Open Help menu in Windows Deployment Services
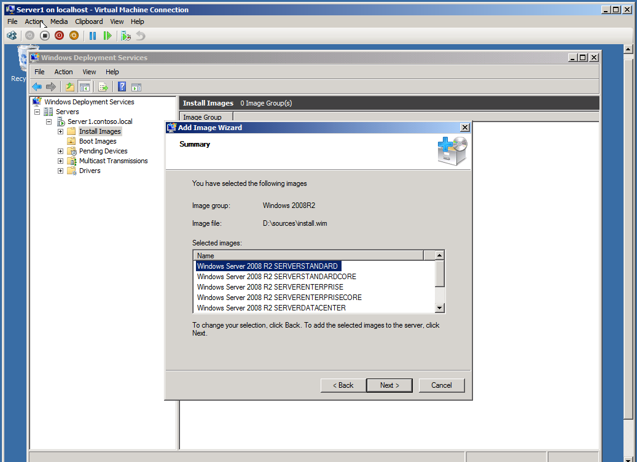The width and height of the screenshot is (637, 462). (112, 72)
